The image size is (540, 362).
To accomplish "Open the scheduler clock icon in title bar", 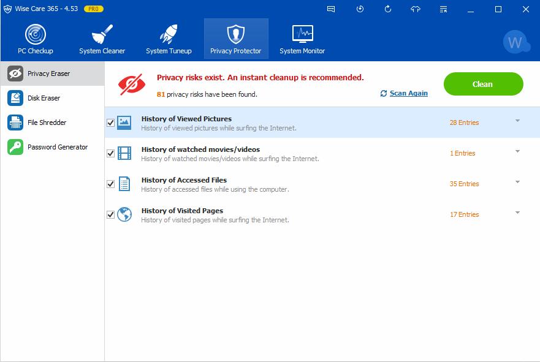I will (x=360, y=9).
